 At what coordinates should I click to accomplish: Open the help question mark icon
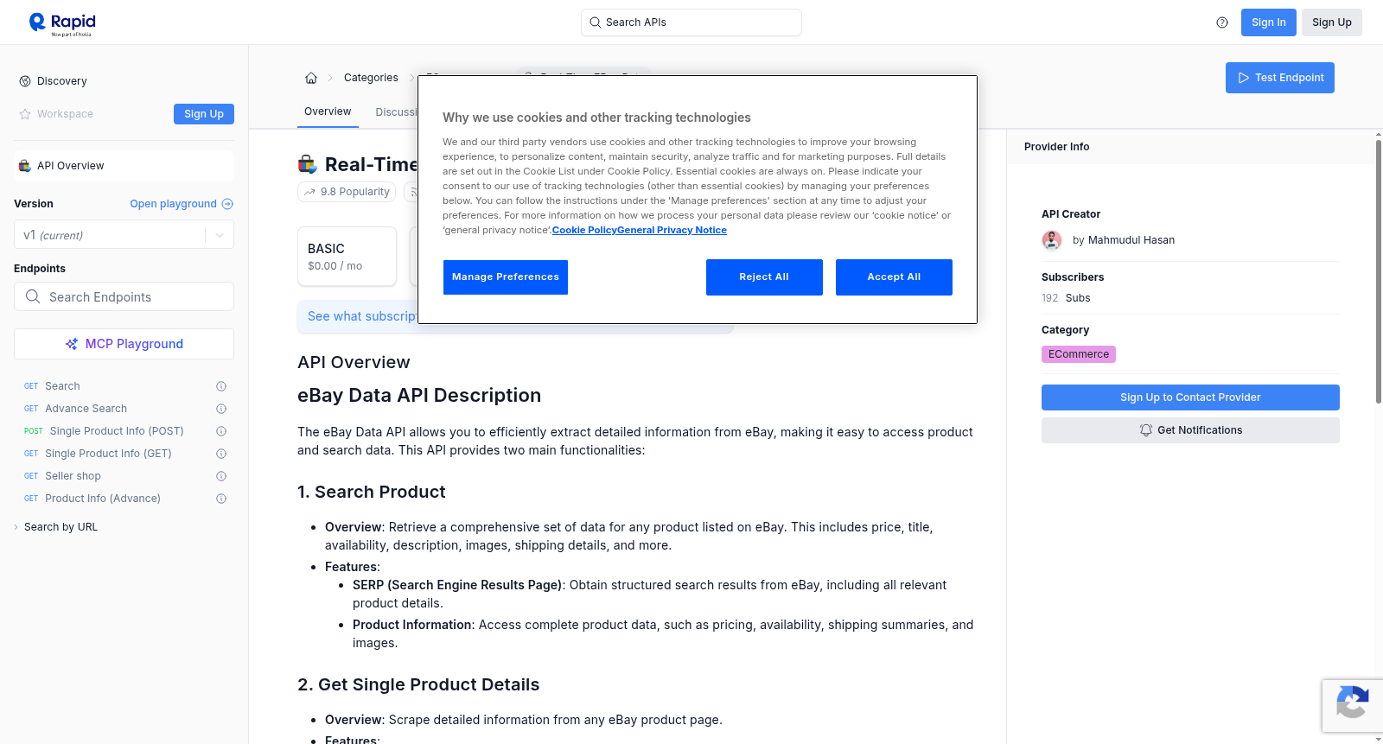(1222, 22)
